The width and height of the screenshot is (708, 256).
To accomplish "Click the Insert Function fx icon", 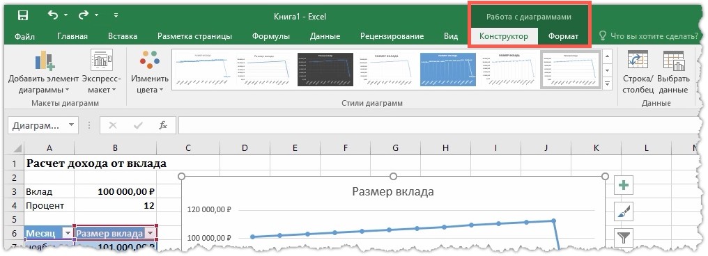I will point(163,125).
